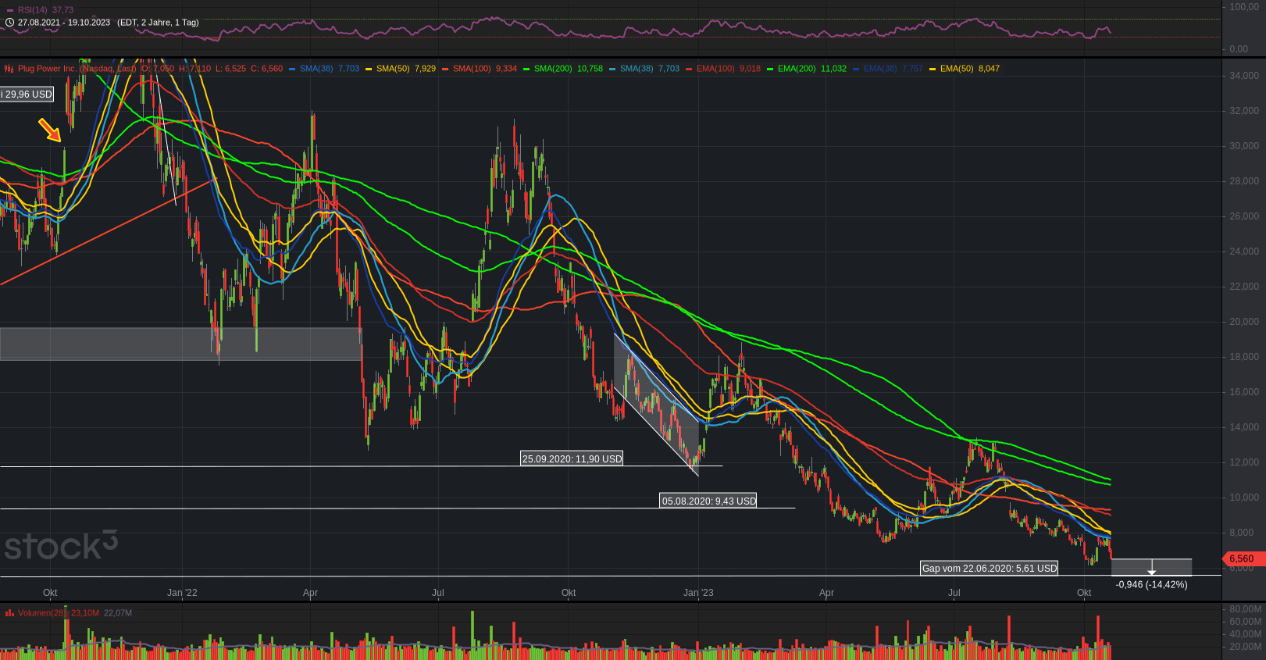The height and width of the screenshot is (660, 1266).
Task: Click the yellow SMA(50) color swatch
Action: pos(369,69)
